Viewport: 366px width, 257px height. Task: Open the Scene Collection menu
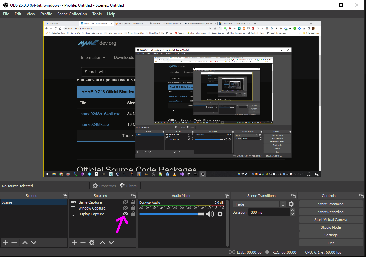[72, 14]
